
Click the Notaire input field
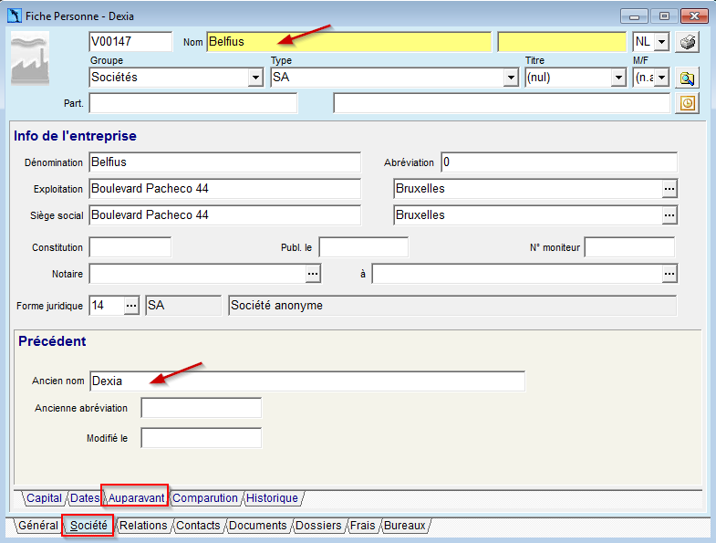click(198, 274)
